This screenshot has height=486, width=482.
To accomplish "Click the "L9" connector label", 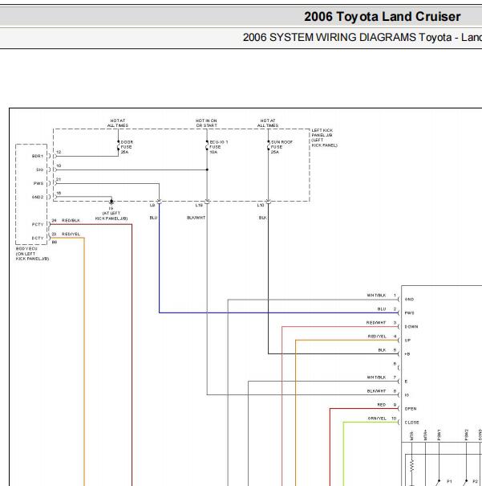I will point(152,205).
